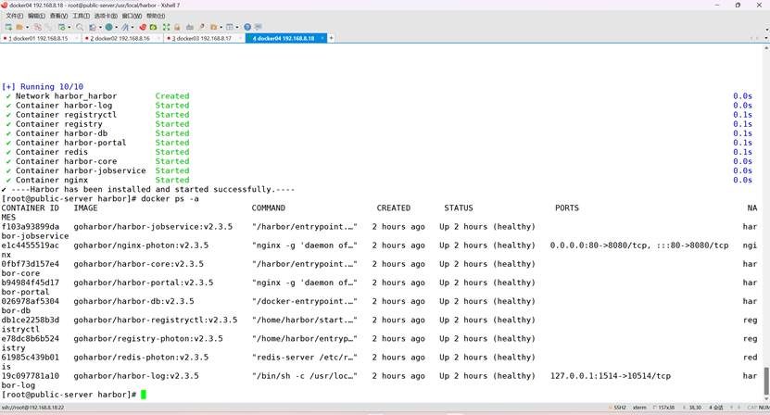Click the chat bubble icon in toolbar
The height and width of the screenshot is (415, 770).
[259, 27]
